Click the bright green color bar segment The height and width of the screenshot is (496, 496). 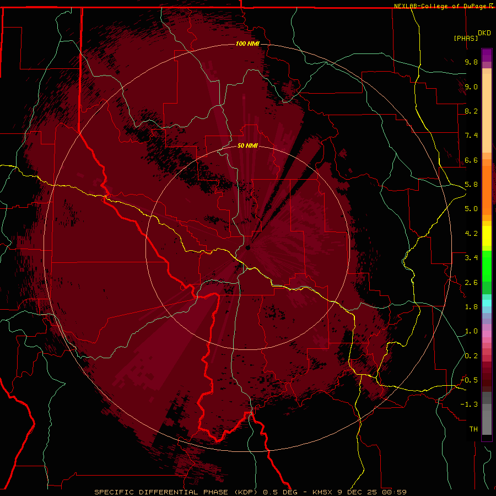point(487,266)
